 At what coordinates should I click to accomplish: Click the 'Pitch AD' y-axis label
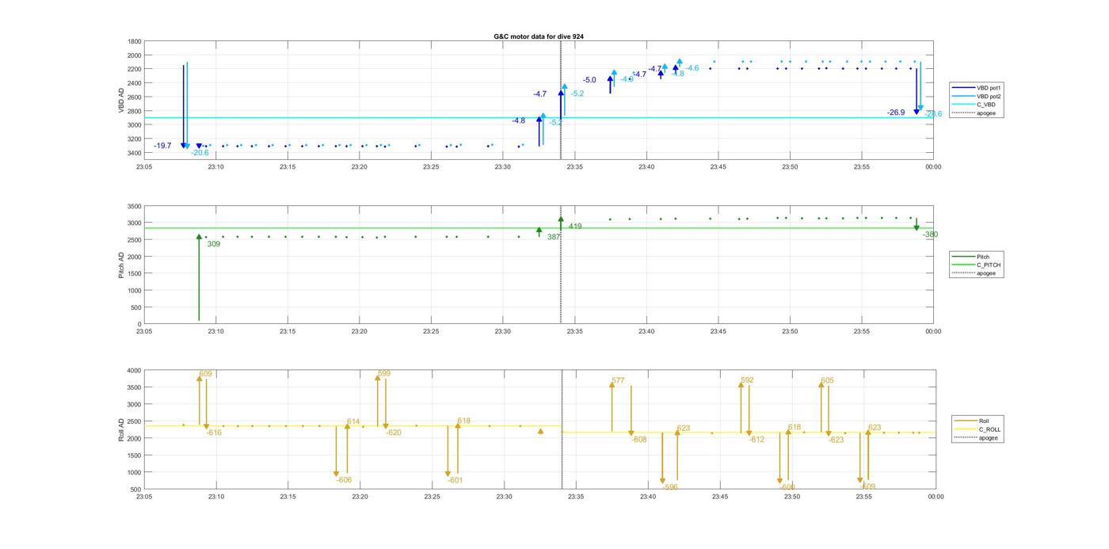pyautogui.click(x=122, y=264)
